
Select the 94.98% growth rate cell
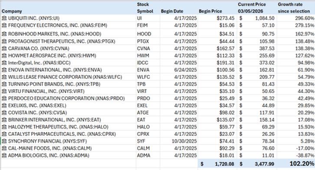click(296, 63)
